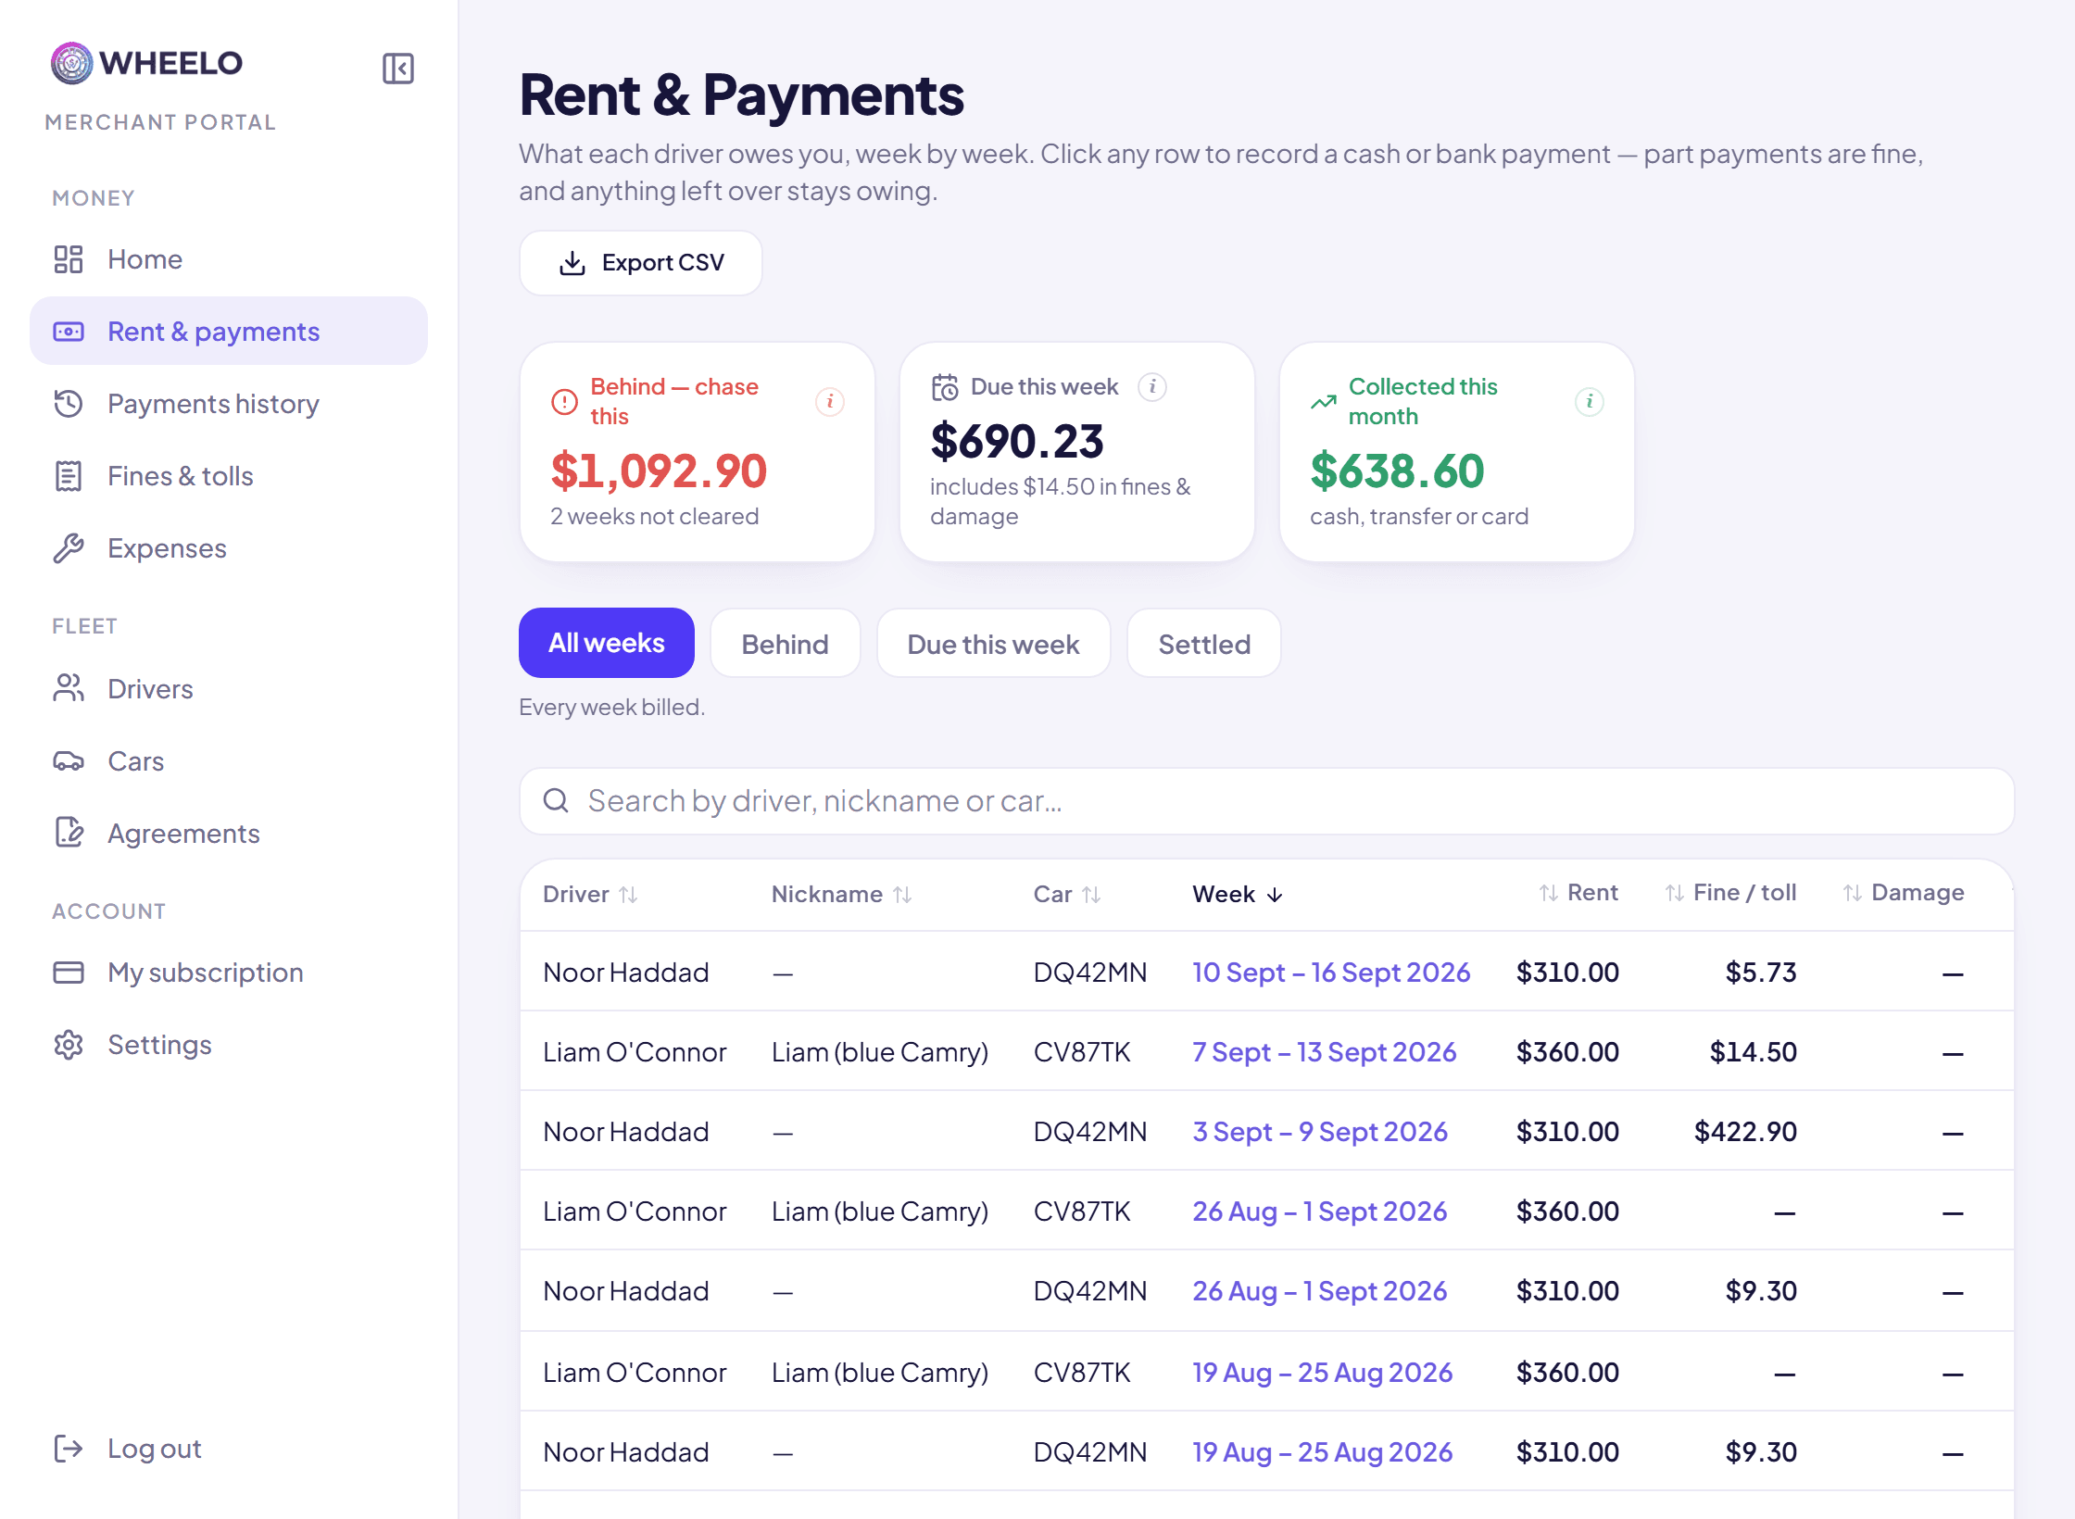Switch to the Due this week tab
2075x1519 pixels.
point(994,644)
